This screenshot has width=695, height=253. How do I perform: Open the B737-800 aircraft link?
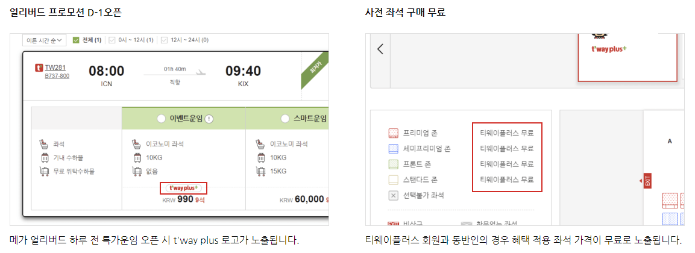pos(57,76)
